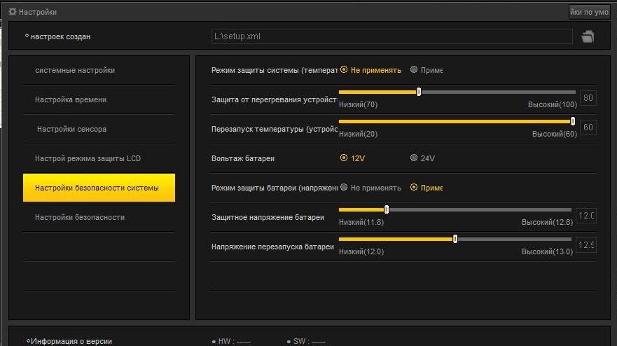
Task: Select 'Не применять' for battery protection mode
Action: click(x=344, y=188)
